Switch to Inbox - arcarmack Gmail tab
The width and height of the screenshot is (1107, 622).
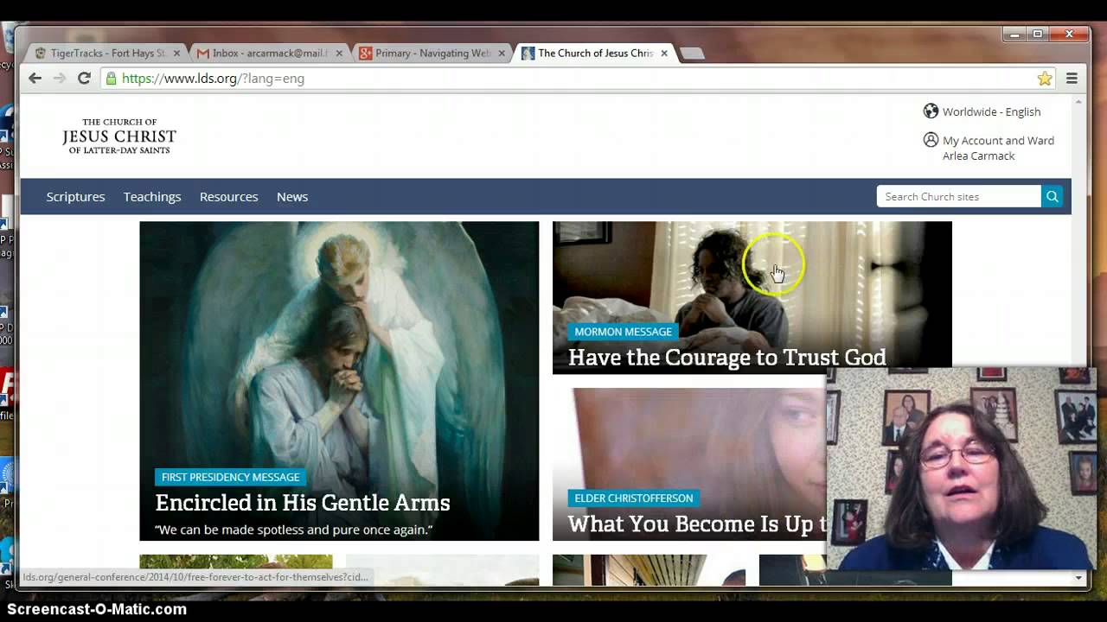(270, 53)
